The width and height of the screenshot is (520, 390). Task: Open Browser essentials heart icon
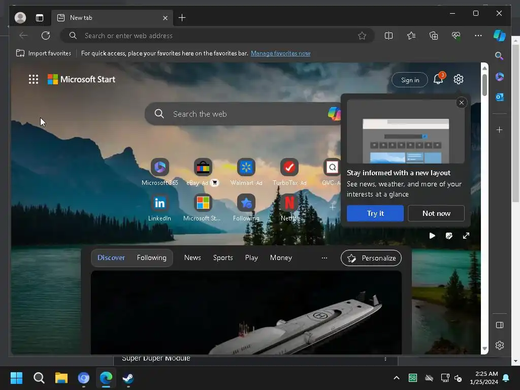tap(456, 36)
